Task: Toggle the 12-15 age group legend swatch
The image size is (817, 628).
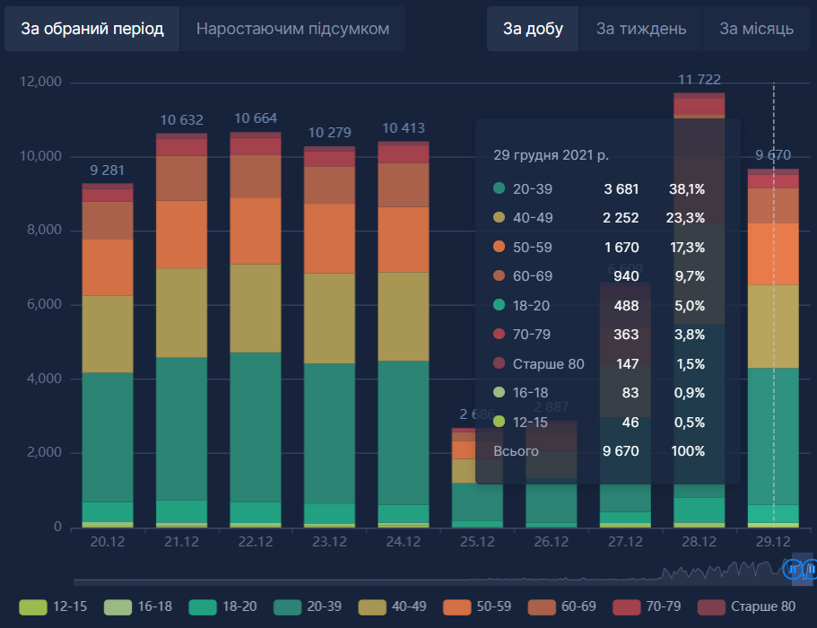Action: (32, 606)
